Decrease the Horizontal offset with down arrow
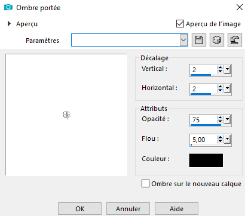This screenshot has width=245, height=216. pyautogui.click(x=220, y=91)
